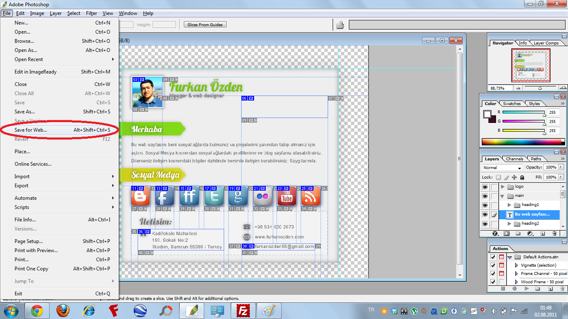The height and width of the screenshot is (319, 568).
Task: Choose Save for Web from File menu
Action: pos(59,130)
